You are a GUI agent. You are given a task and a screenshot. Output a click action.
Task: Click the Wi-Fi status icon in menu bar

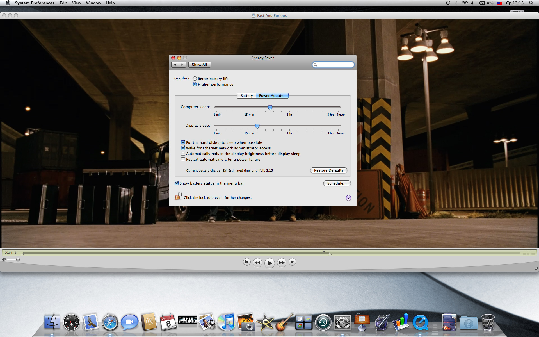(x=465, y=3)
